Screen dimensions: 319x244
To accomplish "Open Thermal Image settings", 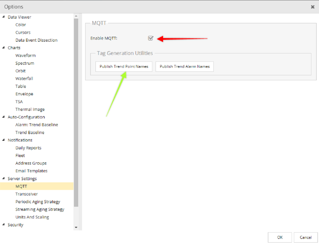I will point(30,109).
